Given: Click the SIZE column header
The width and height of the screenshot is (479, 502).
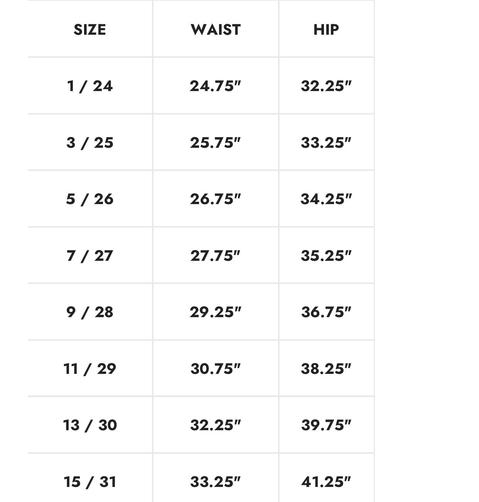Looking at the screenshot, I should click(x=90, y=30).
